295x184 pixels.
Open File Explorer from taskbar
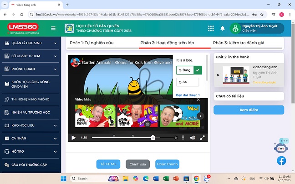pyautogui.click(x=125, y=179)
